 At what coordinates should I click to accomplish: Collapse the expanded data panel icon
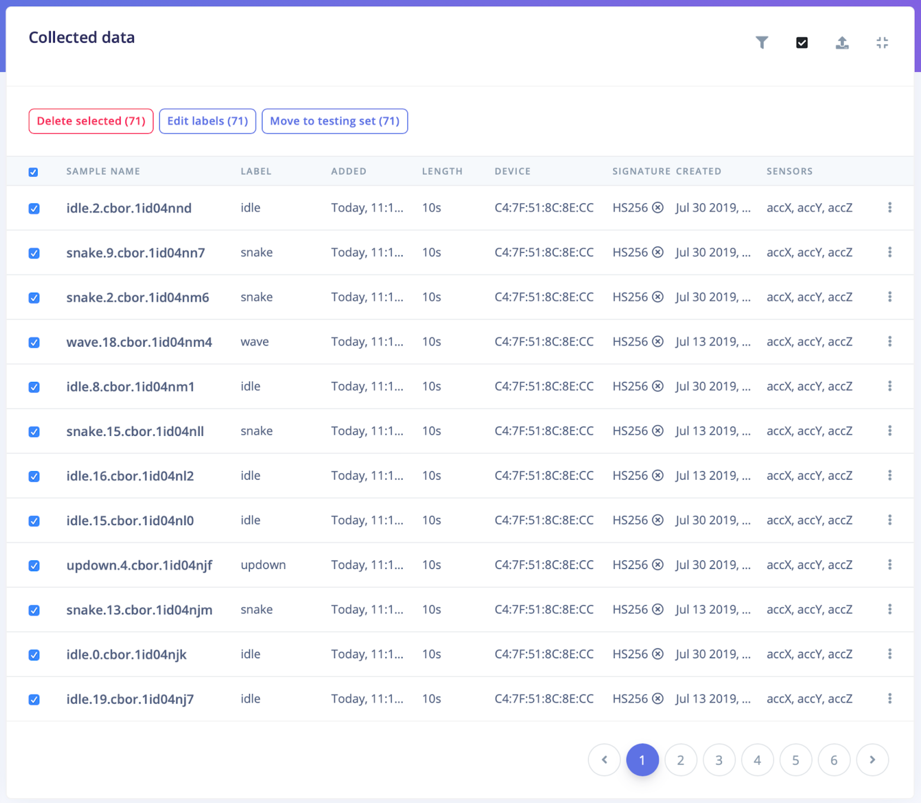[x=882, y=42]
